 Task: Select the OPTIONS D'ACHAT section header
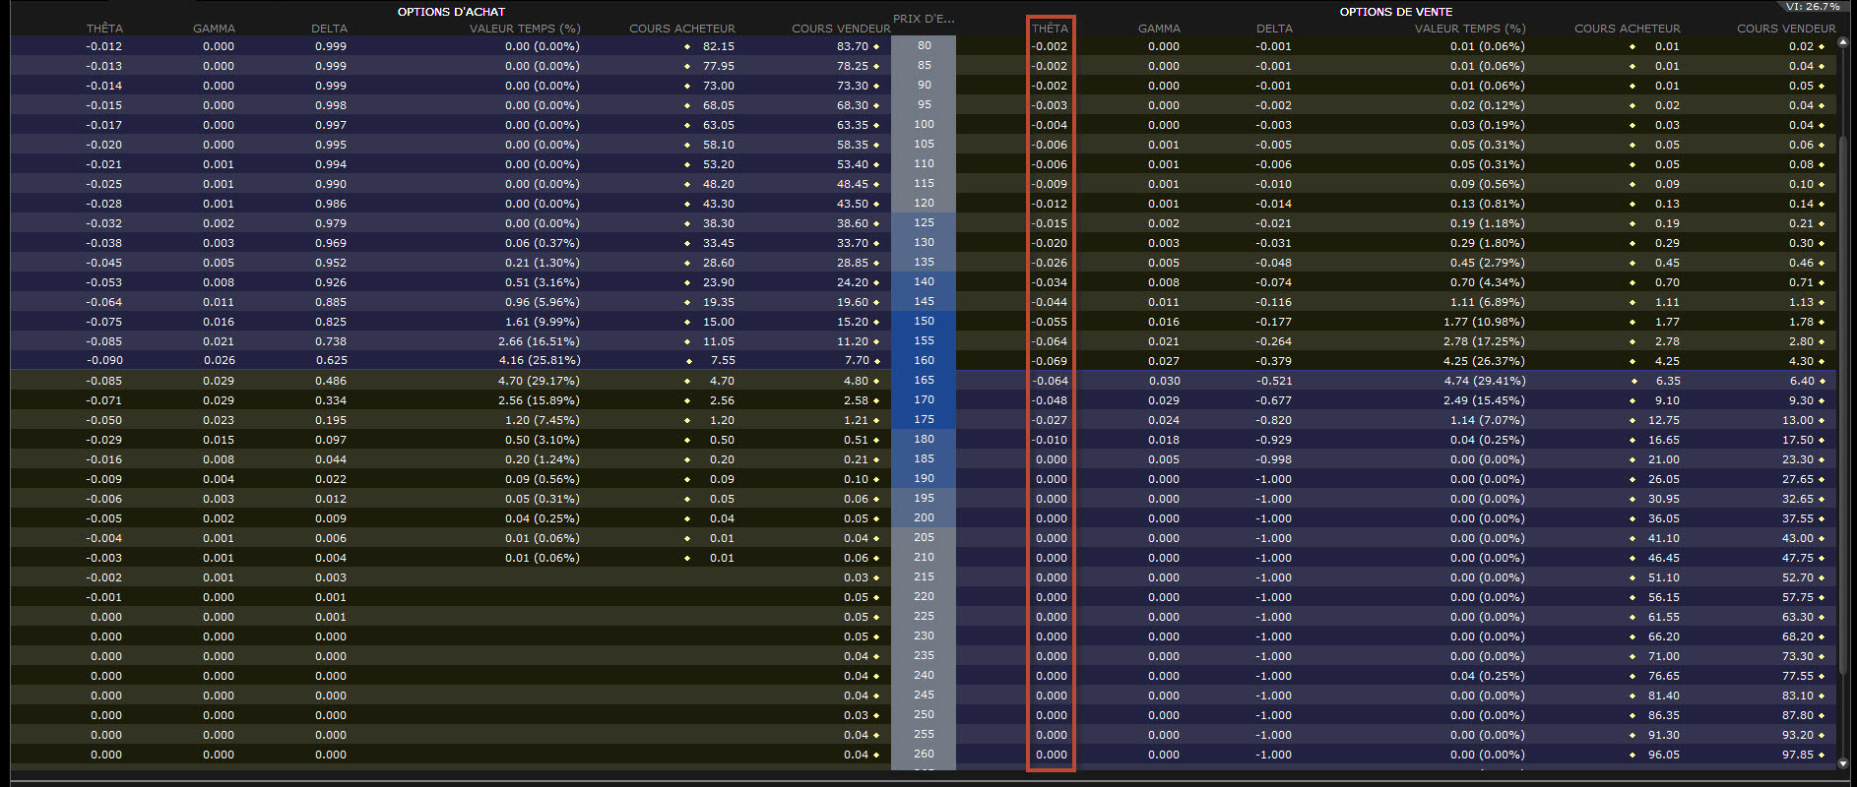(451, 12)
